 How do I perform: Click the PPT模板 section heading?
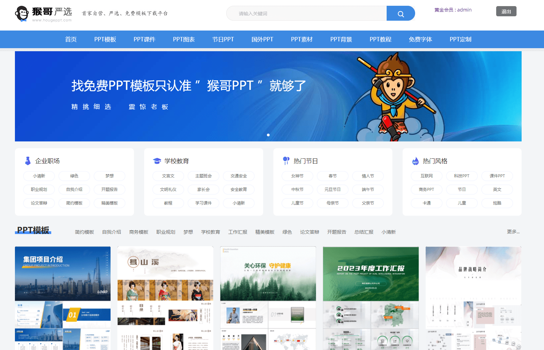(x=33, y=230)
